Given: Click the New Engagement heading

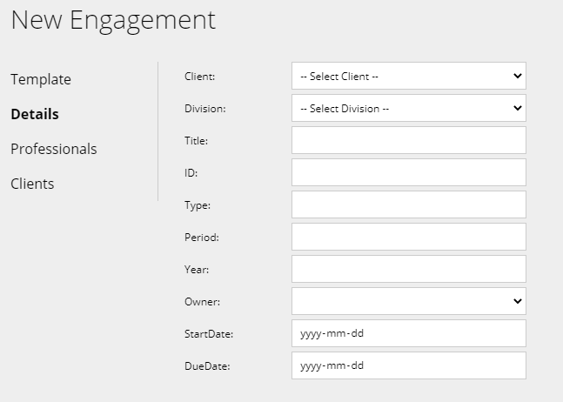Looking at the screenshot, I should [113, 20].
